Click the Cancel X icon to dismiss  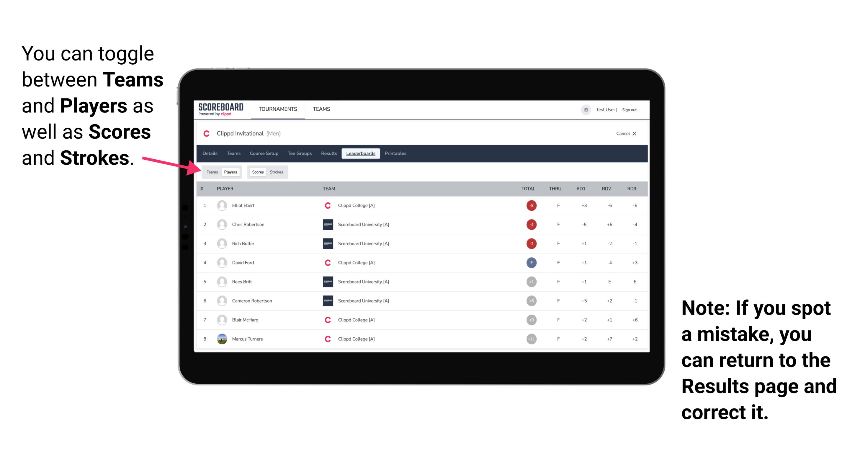coord(625,134)
